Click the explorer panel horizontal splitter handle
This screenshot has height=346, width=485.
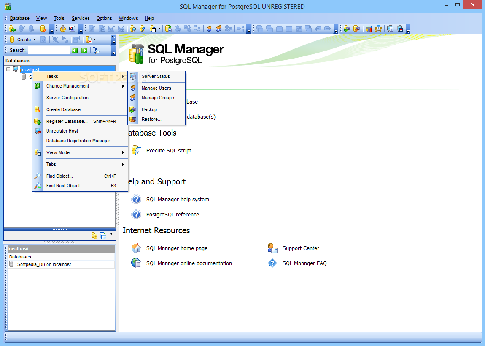tap(60, 229)
